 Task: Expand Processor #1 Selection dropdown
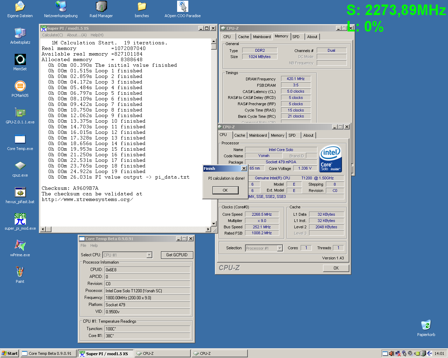click(280, 248)
